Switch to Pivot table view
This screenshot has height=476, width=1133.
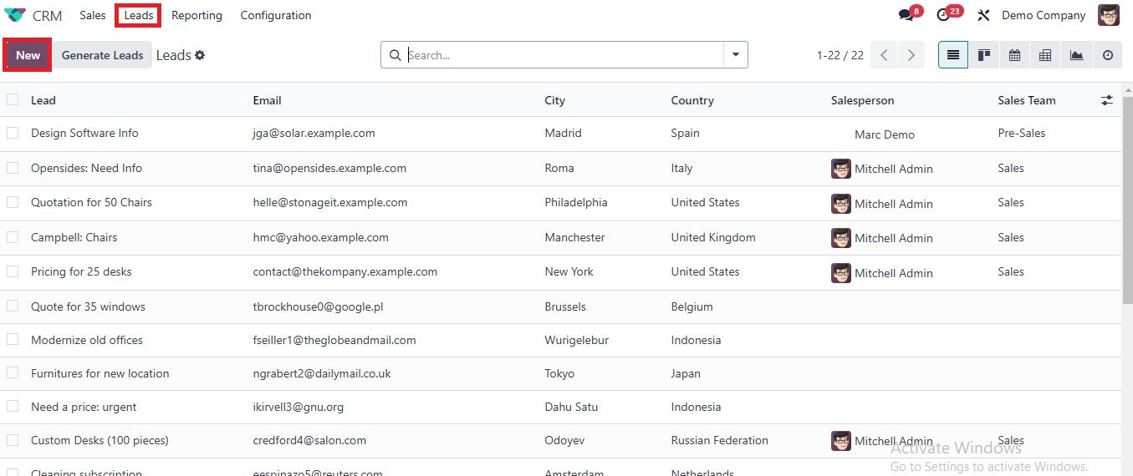click(1045, 55)
